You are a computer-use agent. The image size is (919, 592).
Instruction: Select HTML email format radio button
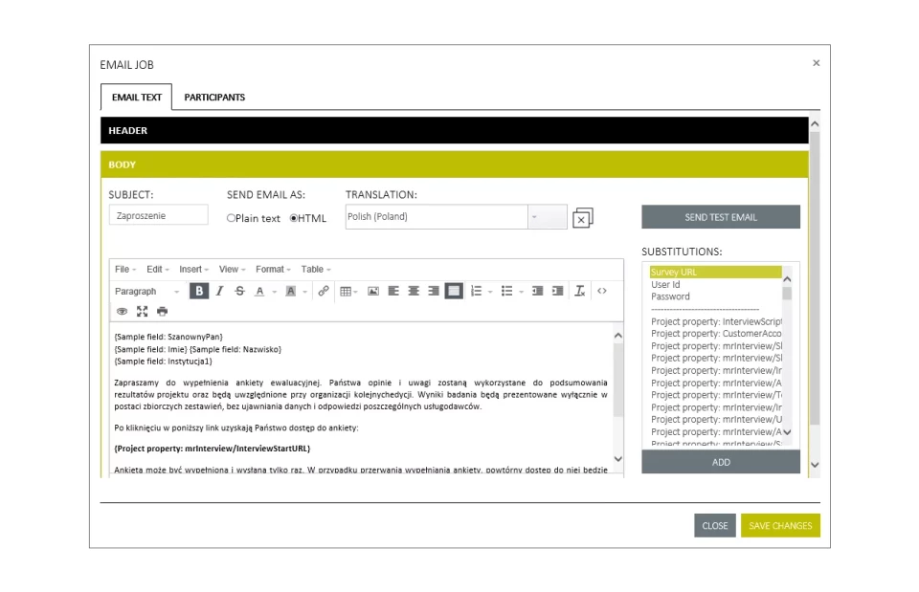294,218
